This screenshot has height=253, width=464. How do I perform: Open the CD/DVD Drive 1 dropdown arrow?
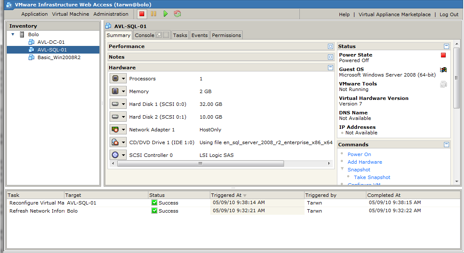click(x=123, y=142)
